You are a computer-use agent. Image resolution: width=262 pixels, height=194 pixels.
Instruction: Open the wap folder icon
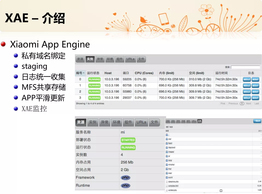point(167,173)
